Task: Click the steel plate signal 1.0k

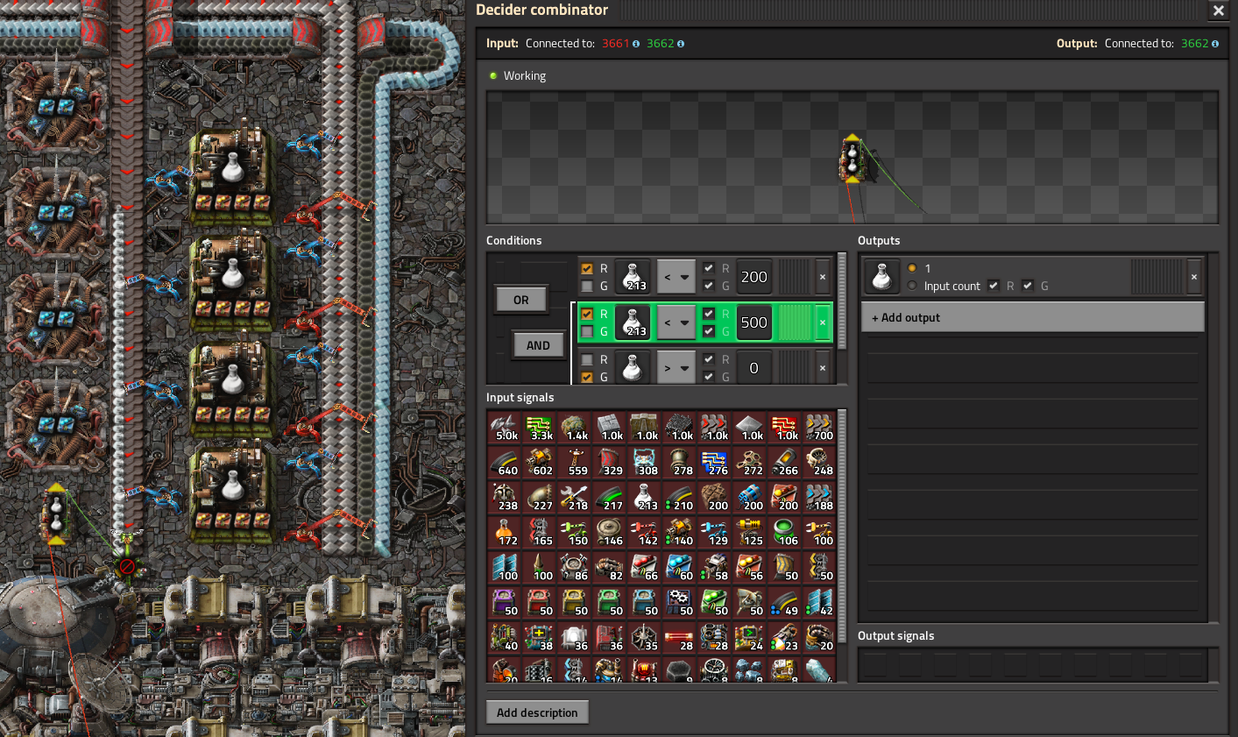Action: [750, 428]
